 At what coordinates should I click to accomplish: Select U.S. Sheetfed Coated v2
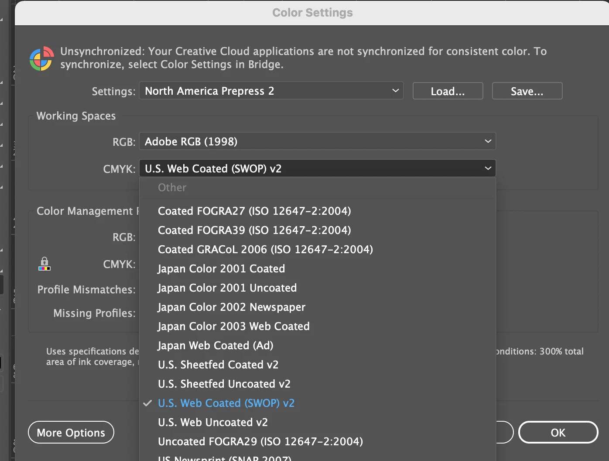(318, 365)
